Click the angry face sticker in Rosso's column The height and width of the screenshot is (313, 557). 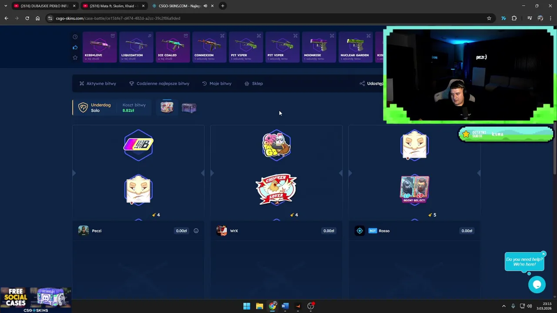click(x=414, y=145)
